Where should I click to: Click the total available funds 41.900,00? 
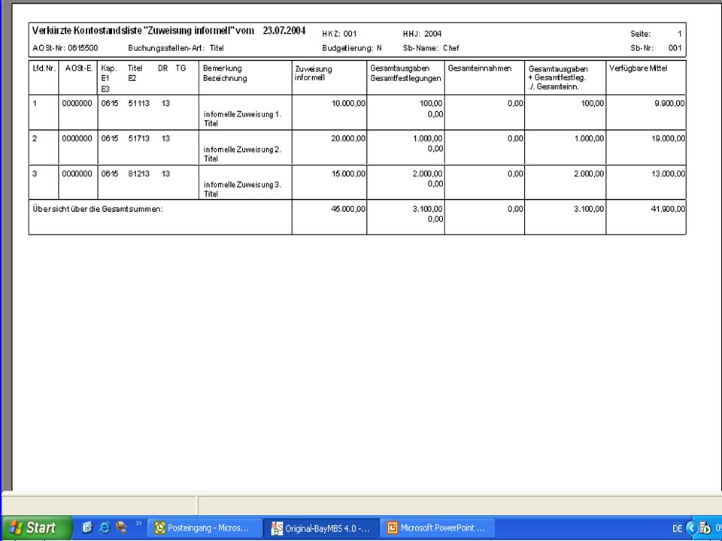(x=668, y=209)
